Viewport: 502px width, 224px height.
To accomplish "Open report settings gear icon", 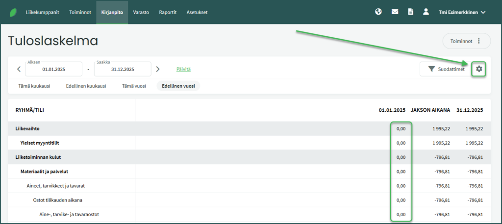I will [x=479, y=69].
